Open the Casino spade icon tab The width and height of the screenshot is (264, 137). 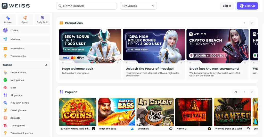click(8, 18)
